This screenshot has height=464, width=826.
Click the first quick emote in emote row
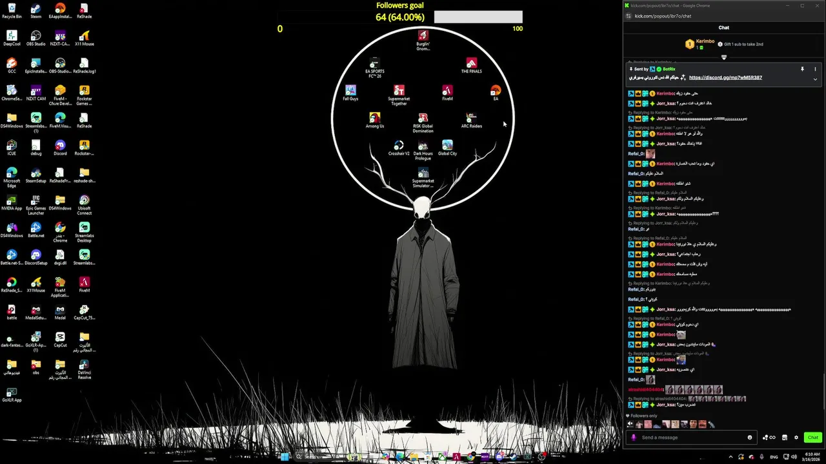[x=630, y=425]
